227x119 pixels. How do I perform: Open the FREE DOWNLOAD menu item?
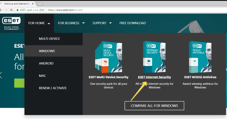point(133,23)
